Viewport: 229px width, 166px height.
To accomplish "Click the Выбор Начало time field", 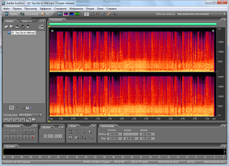I will (x=113, y=134).
